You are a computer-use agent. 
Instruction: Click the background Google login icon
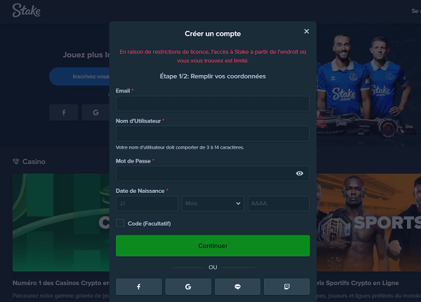click(95, 113)
